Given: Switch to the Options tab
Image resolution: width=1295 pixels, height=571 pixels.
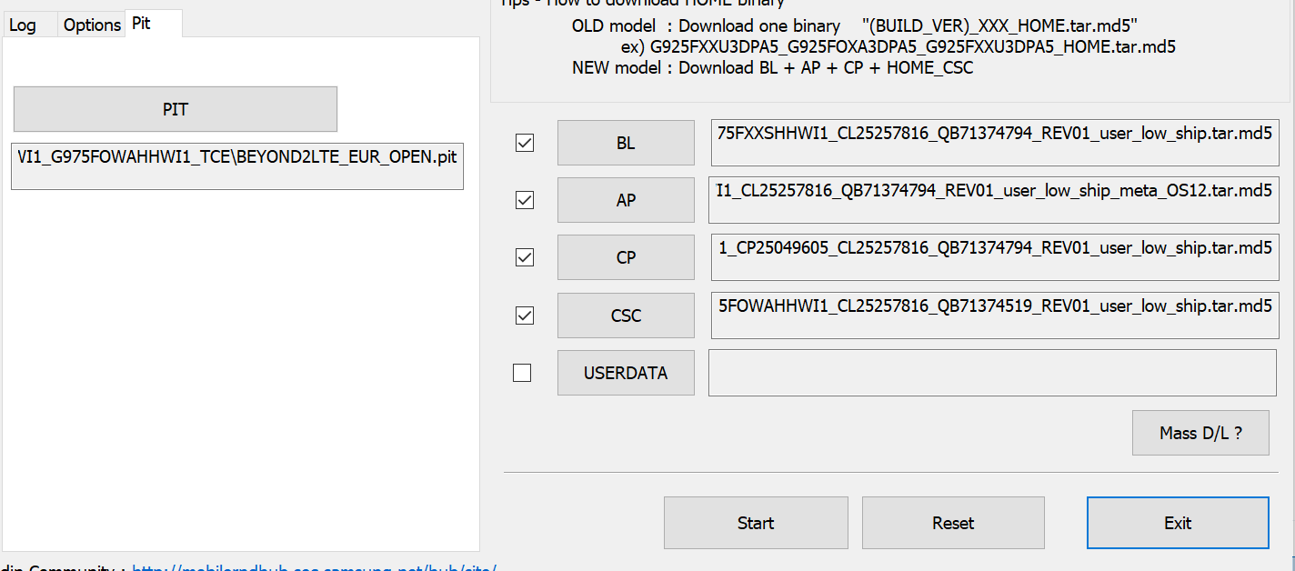Looking at the screenshot, I should [x=92, y=25].
